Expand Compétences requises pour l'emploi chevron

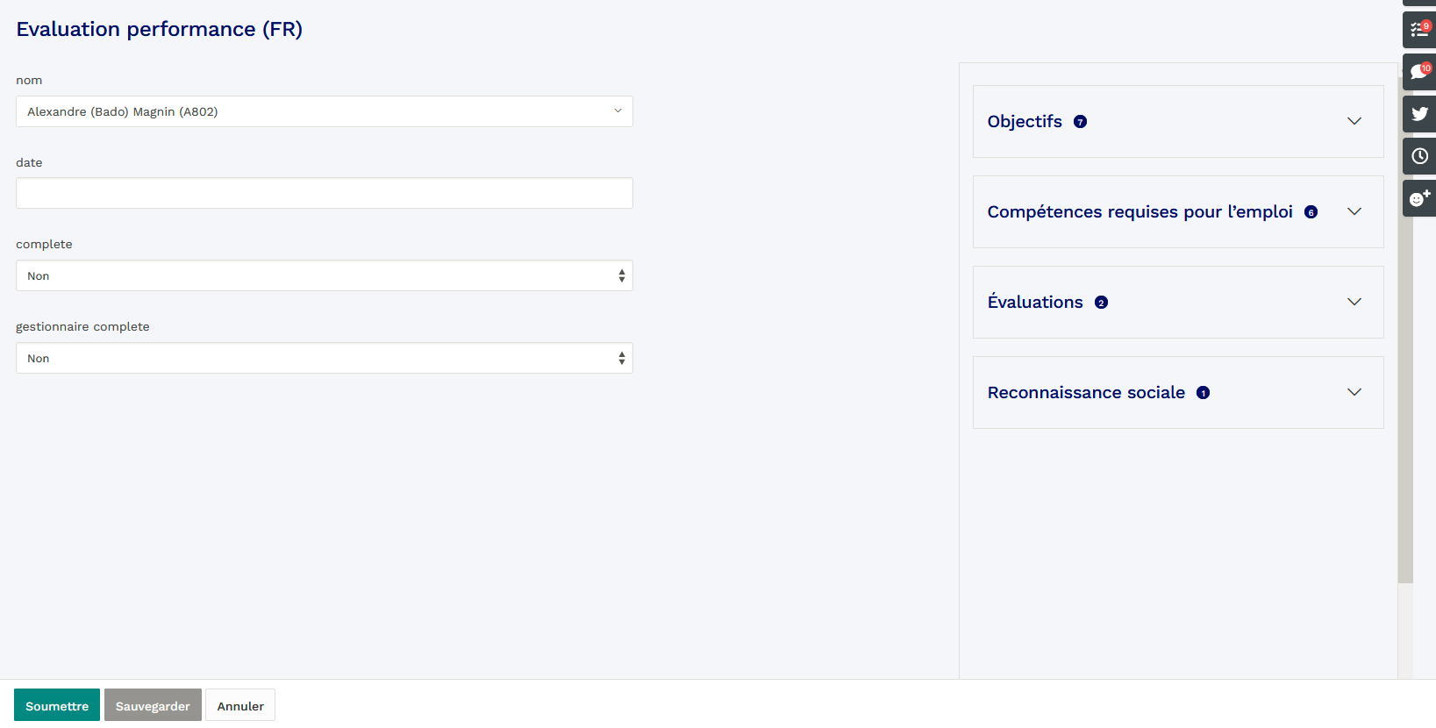(1354, 211)
